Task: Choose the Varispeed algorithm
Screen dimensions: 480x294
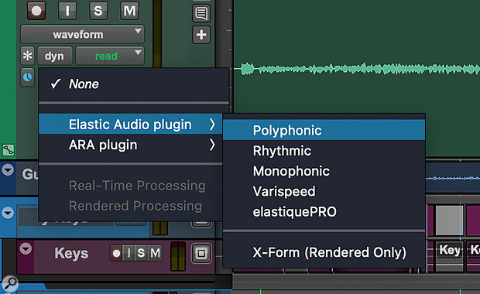Action: click(324, 191)
